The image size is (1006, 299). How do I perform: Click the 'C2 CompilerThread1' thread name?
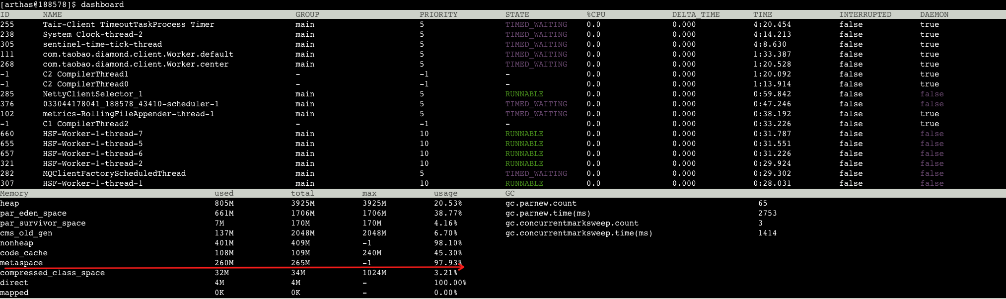[85, 74]
